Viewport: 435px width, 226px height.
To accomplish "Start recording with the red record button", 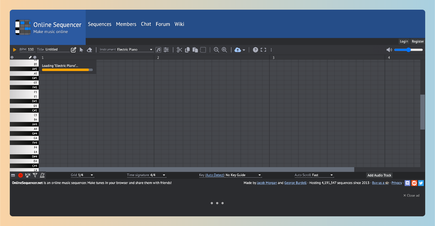I will (x=21, y=175).
